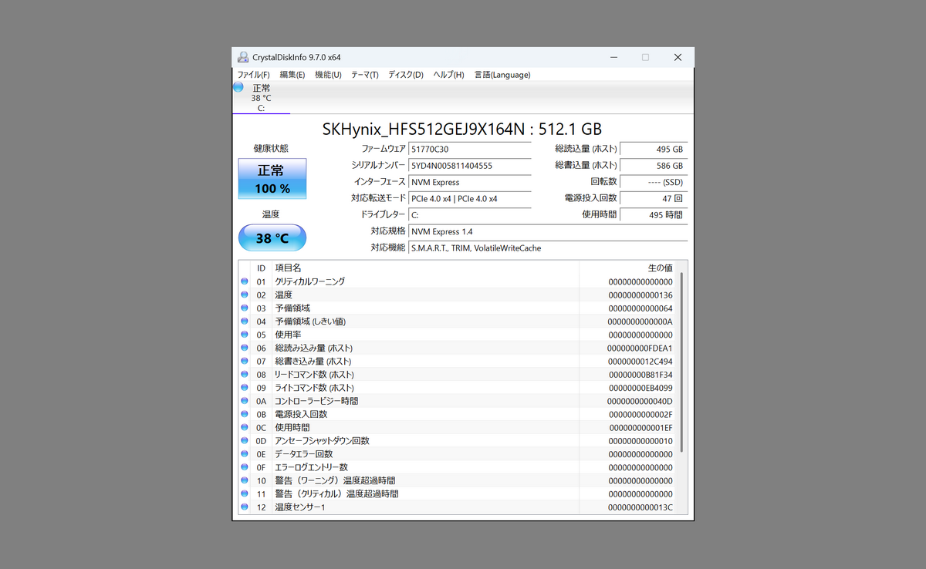Click the interface field NVM Express
The height and width of the screenshot is (569, 926).
click(470, 182)
